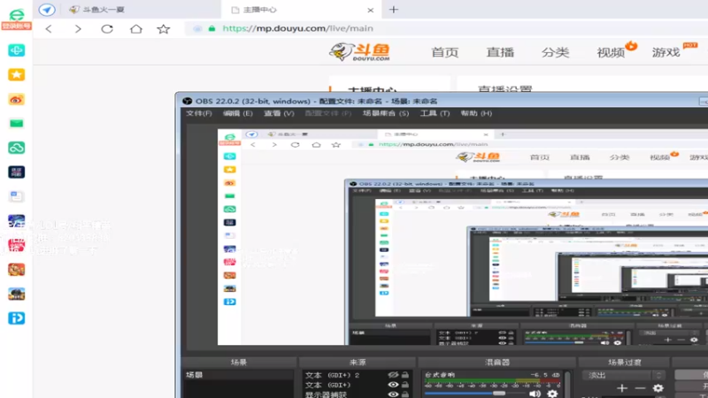The width and height of the screenshot is (708, 398).
Task: Click the red 登录账号 login badge
Action: 16,27
